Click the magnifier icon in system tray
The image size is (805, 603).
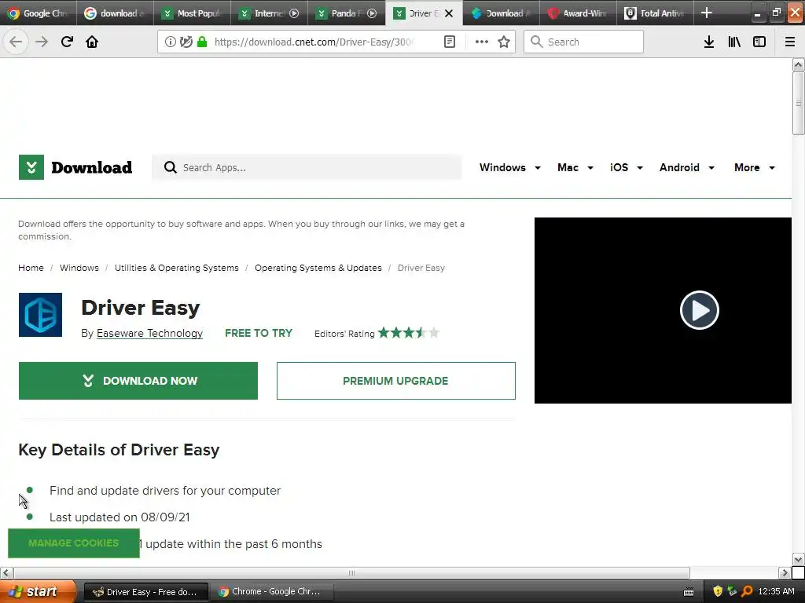pos(747,591)
